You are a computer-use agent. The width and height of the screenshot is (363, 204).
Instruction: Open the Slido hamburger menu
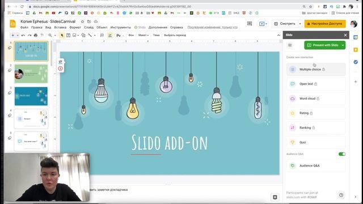(x=290, y=45)
